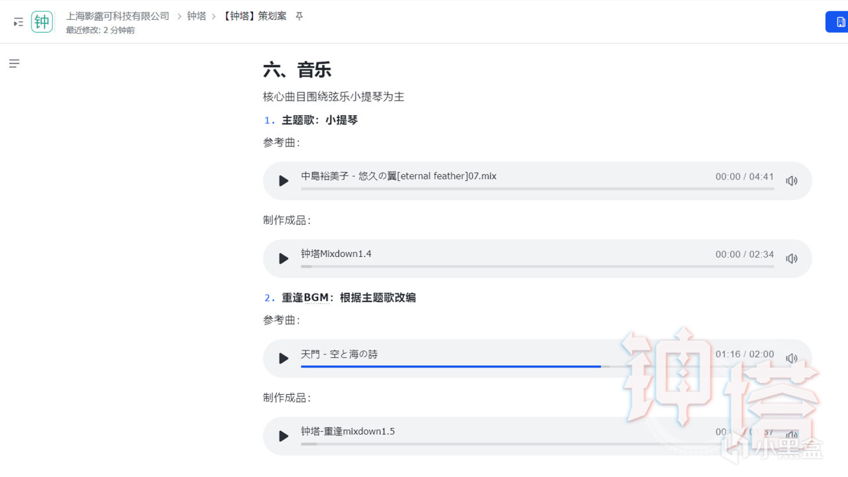Screen dimensions: 848x477
Task: Click the blue button at top right
Action: click(x=838, y=22)
